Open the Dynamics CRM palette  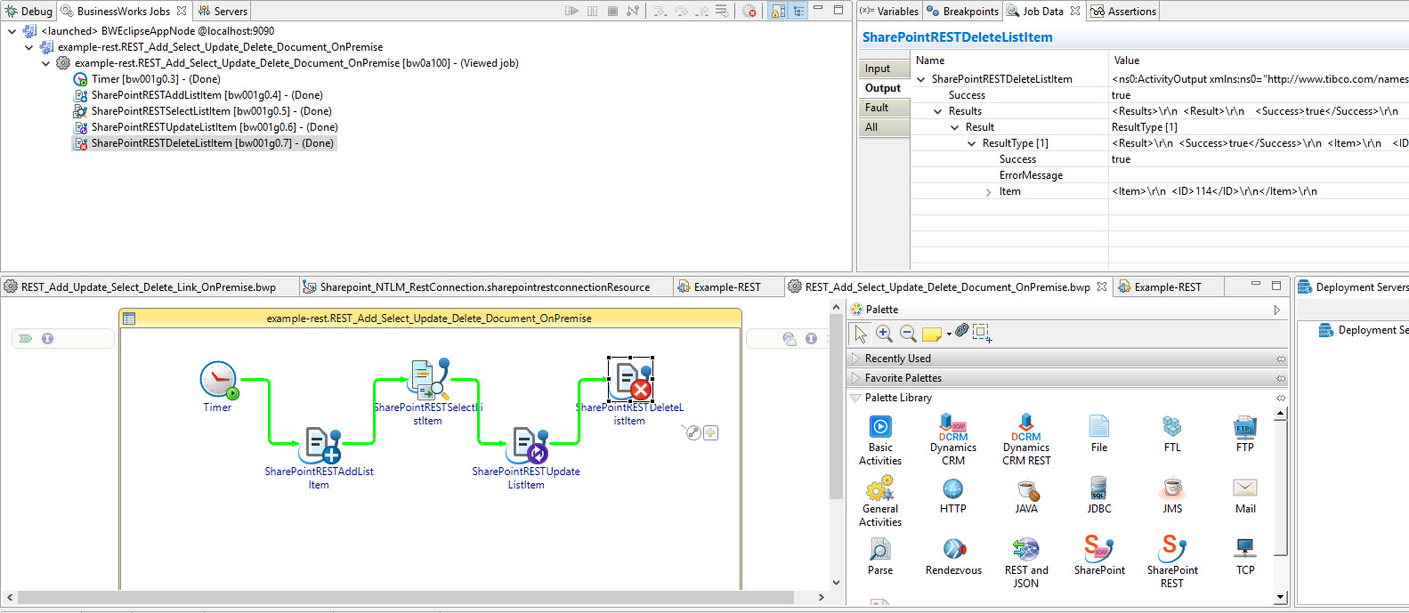tap(953, 440)
